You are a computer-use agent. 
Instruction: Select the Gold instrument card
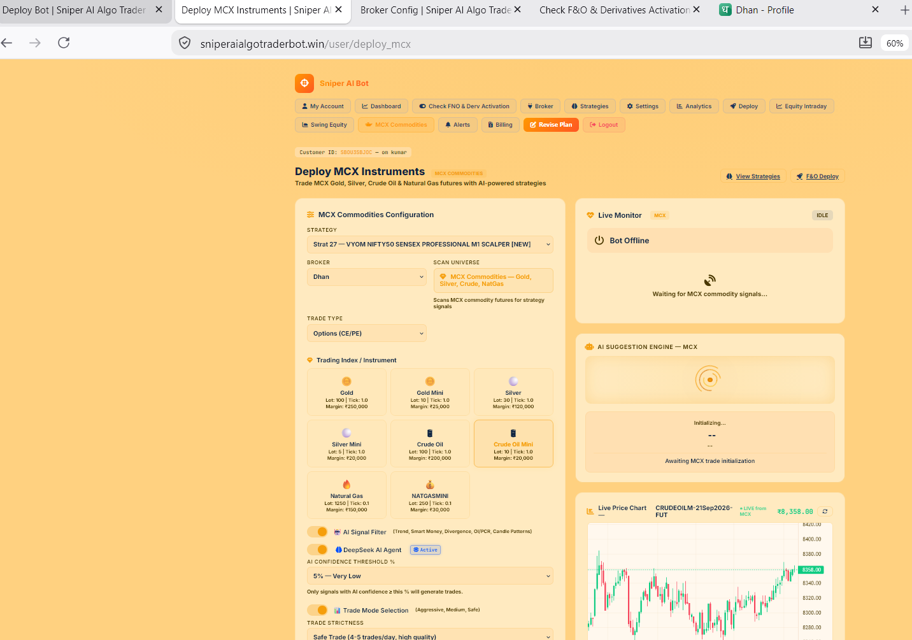point(346,392)
